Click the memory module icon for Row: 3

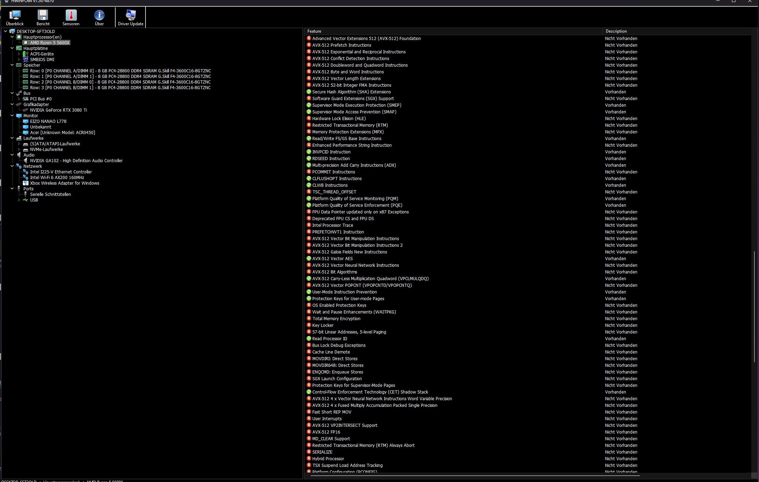pos(26,87)
